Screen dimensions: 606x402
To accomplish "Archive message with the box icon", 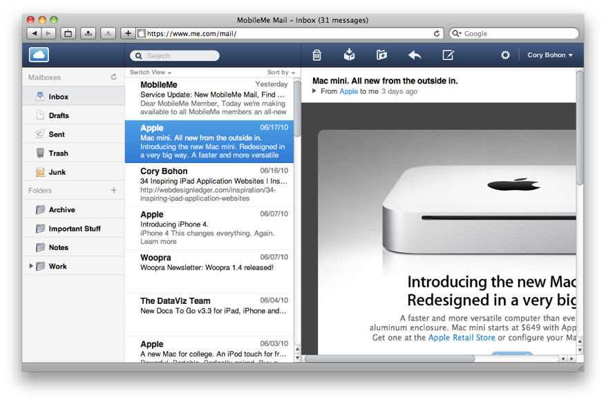I will (349, 55).
